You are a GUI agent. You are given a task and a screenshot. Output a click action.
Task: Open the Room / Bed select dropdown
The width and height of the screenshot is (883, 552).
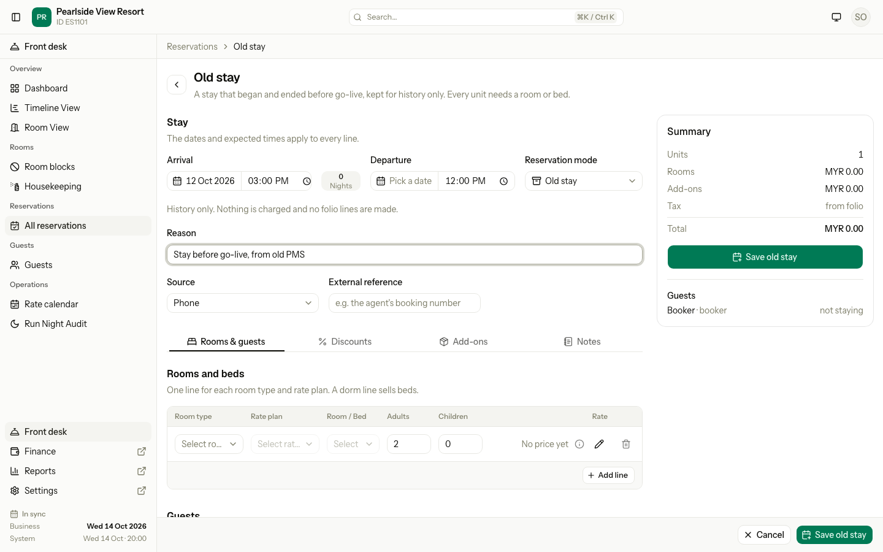tap(353, 444)
